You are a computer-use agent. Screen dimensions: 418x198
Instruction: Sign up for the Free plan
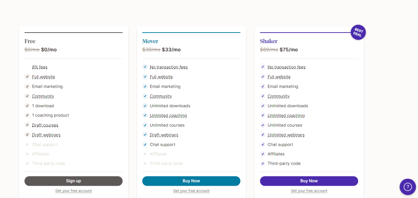click(73, 181)
